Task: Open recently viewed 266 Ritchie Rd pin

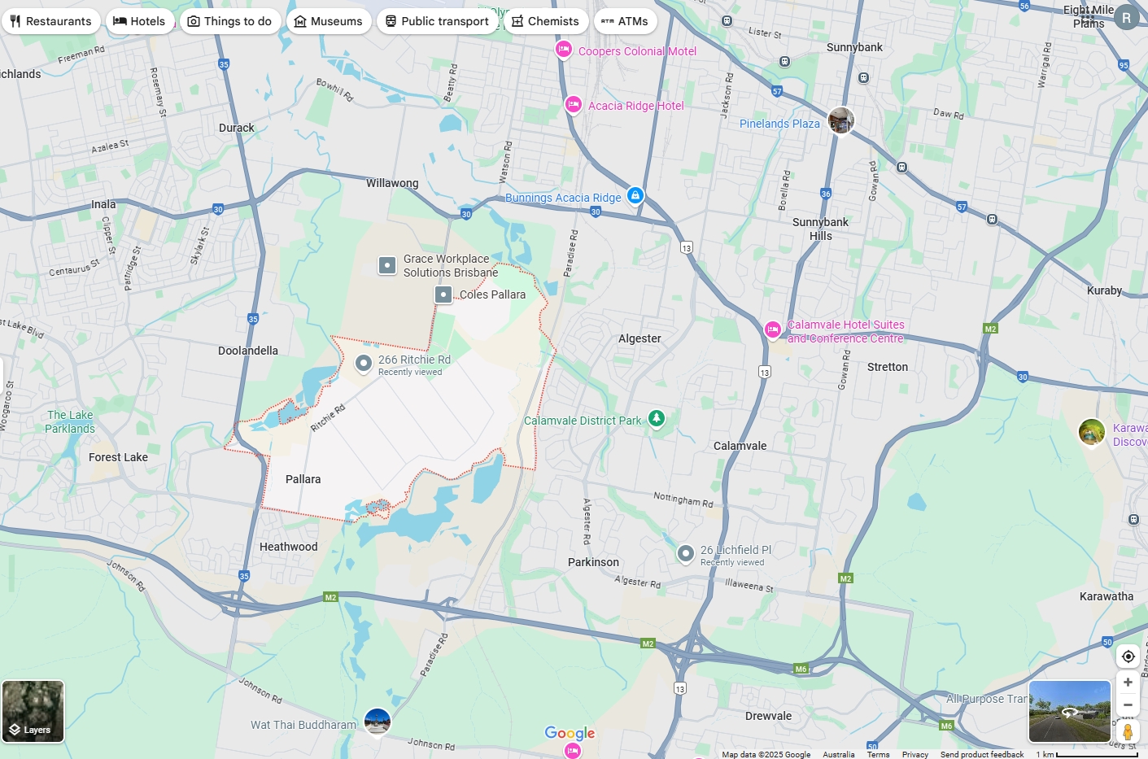Action: click(x=364, y=364)
